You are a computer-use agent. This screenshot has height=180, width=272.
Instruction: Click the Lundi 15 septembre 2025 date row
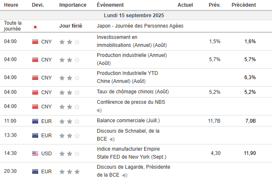[x=136, y=15]
